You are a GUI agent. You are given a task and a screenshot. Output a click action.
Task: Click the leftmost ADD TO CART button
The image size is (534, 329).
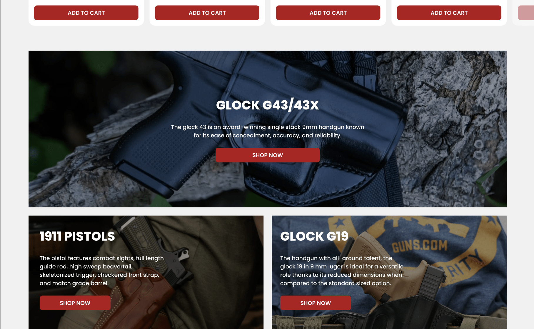(x=86, y=13)
